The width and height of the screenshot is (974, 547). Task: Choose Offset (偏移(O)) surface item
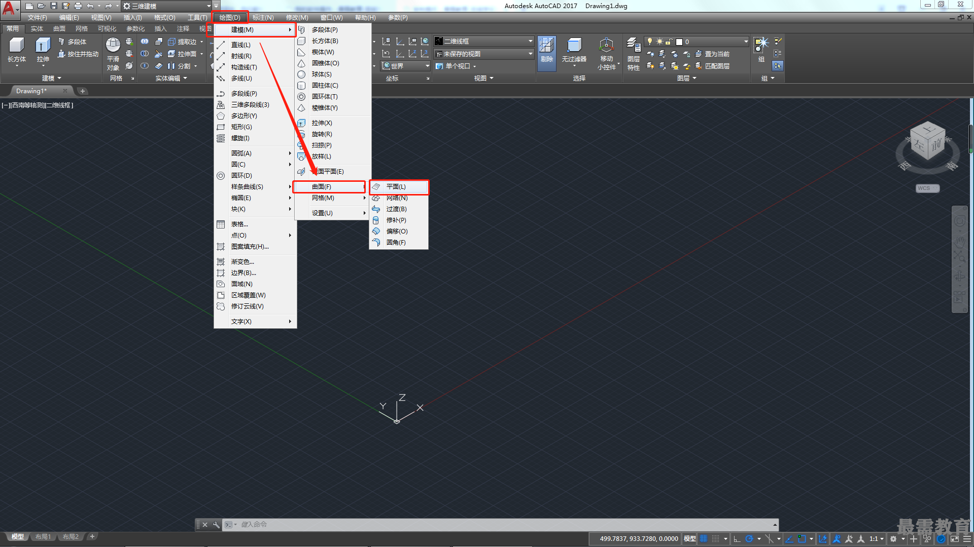(x=399, y=231)
